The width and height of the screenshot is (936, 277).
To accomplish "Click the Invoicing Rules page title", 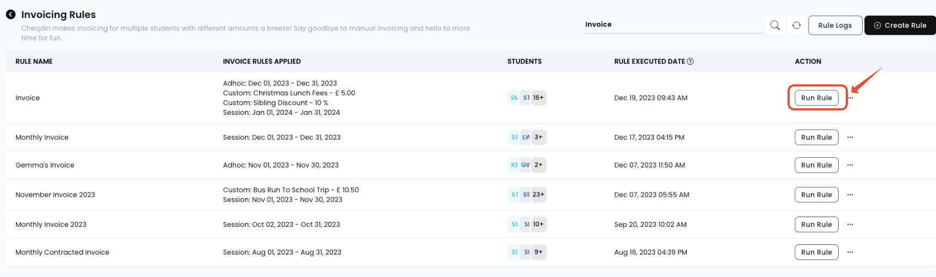I will (58, 15).
